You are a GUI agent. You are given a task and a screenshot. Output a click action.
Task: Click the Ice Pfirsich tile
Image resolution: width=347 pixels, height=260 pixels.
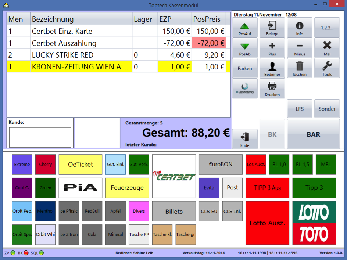(x=69, y=211)
